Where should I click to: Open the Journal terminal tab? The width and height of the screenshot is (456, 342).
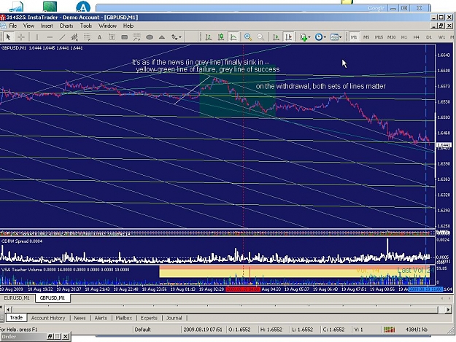click(174, 318)
